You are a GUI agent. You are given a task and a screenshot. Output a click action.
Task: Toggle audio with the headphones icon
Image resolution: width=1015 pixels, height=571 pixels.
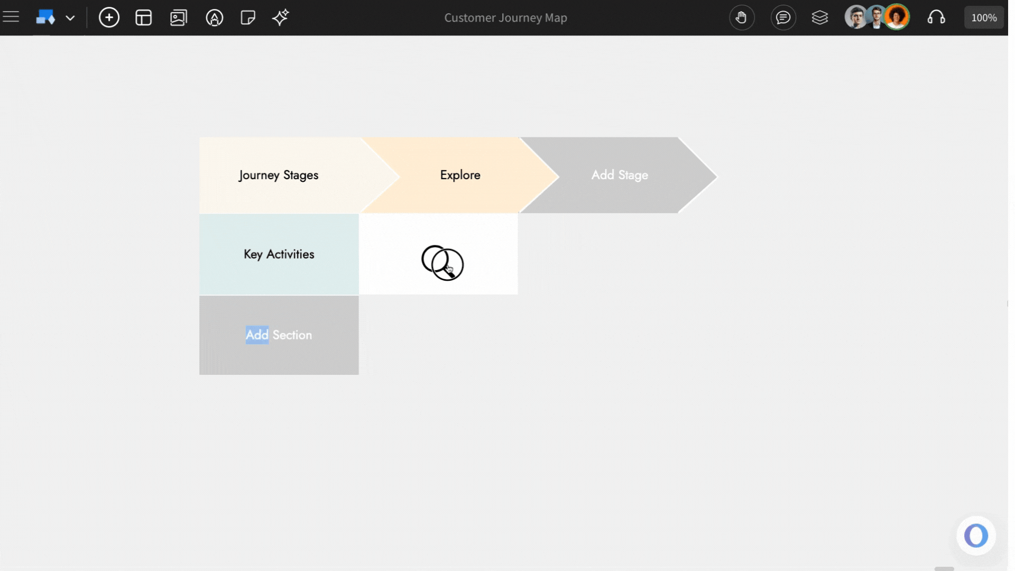[x=937, y=17]
